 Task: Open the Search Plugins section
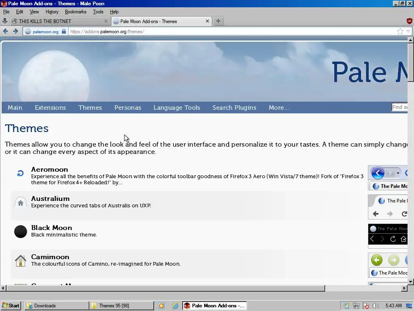click(234, 108)
